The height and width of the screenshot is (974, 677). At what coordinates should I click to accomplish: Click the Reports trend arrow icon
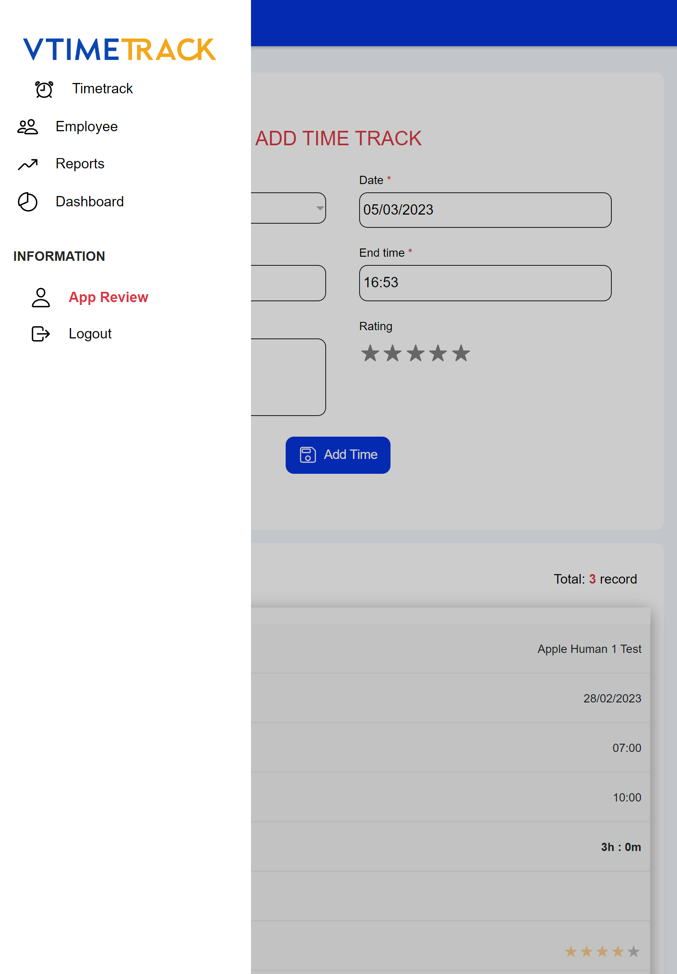click(28, 164)
